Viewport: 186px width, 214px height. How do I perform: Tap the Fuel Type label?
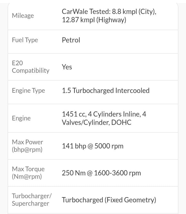pos(25,40)
